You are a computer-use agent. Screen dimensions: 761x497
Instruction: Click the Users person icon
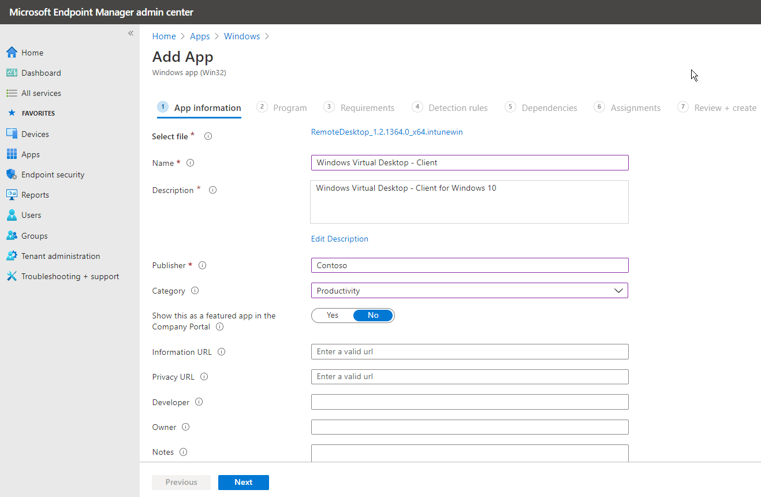point(12,215)
